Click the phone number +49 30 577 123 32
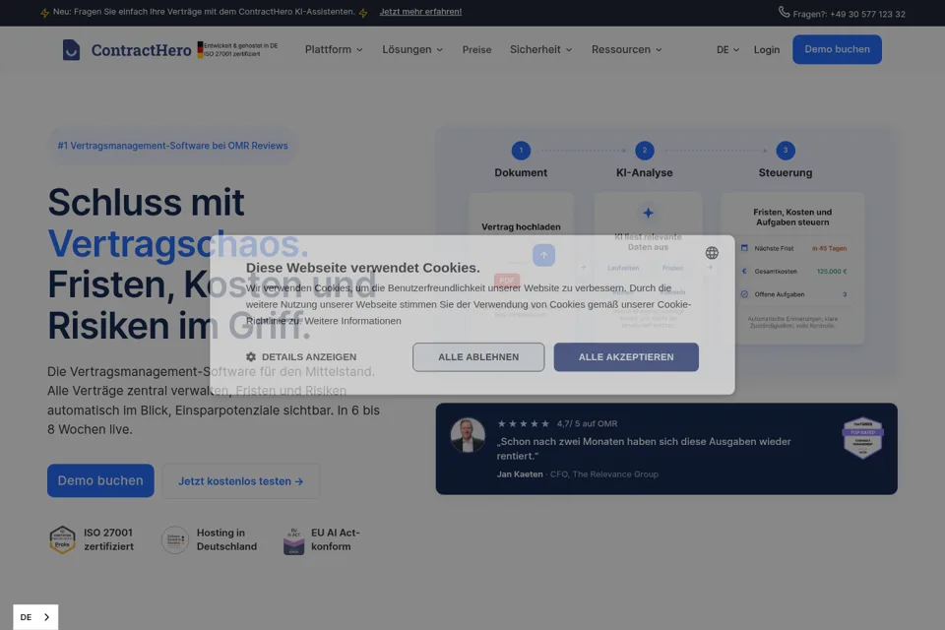Image resolution: width=945 pixels, height=630 pixels. click(867, 14)
